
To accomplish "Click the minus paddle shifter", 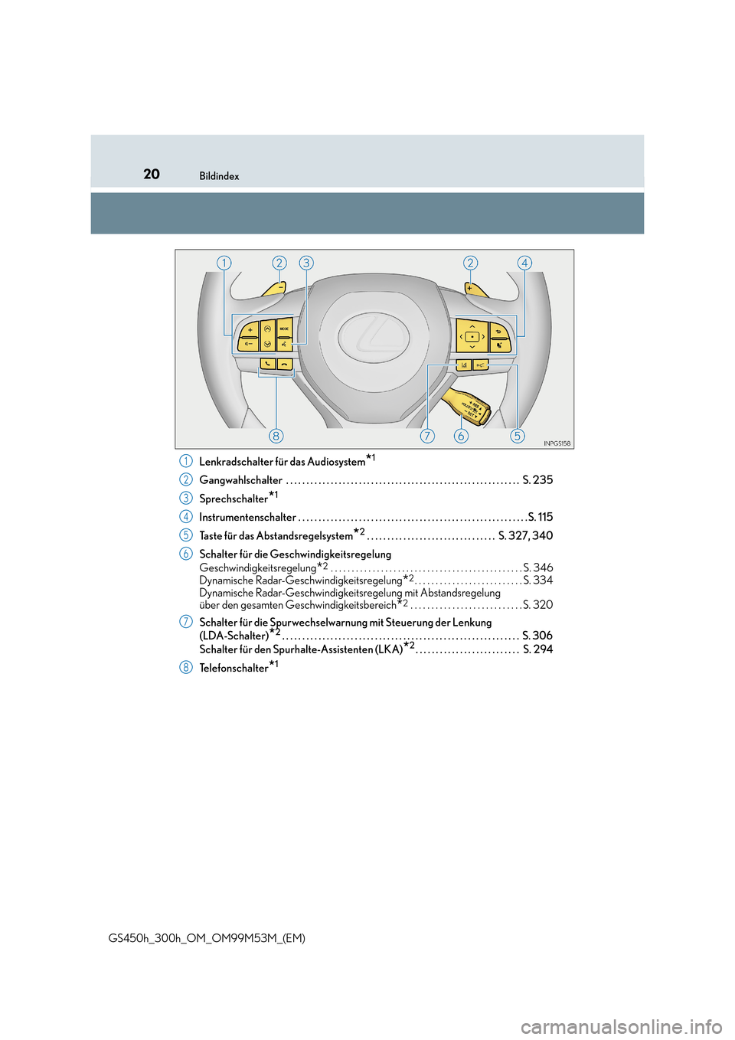I will (x=275, y=289).
